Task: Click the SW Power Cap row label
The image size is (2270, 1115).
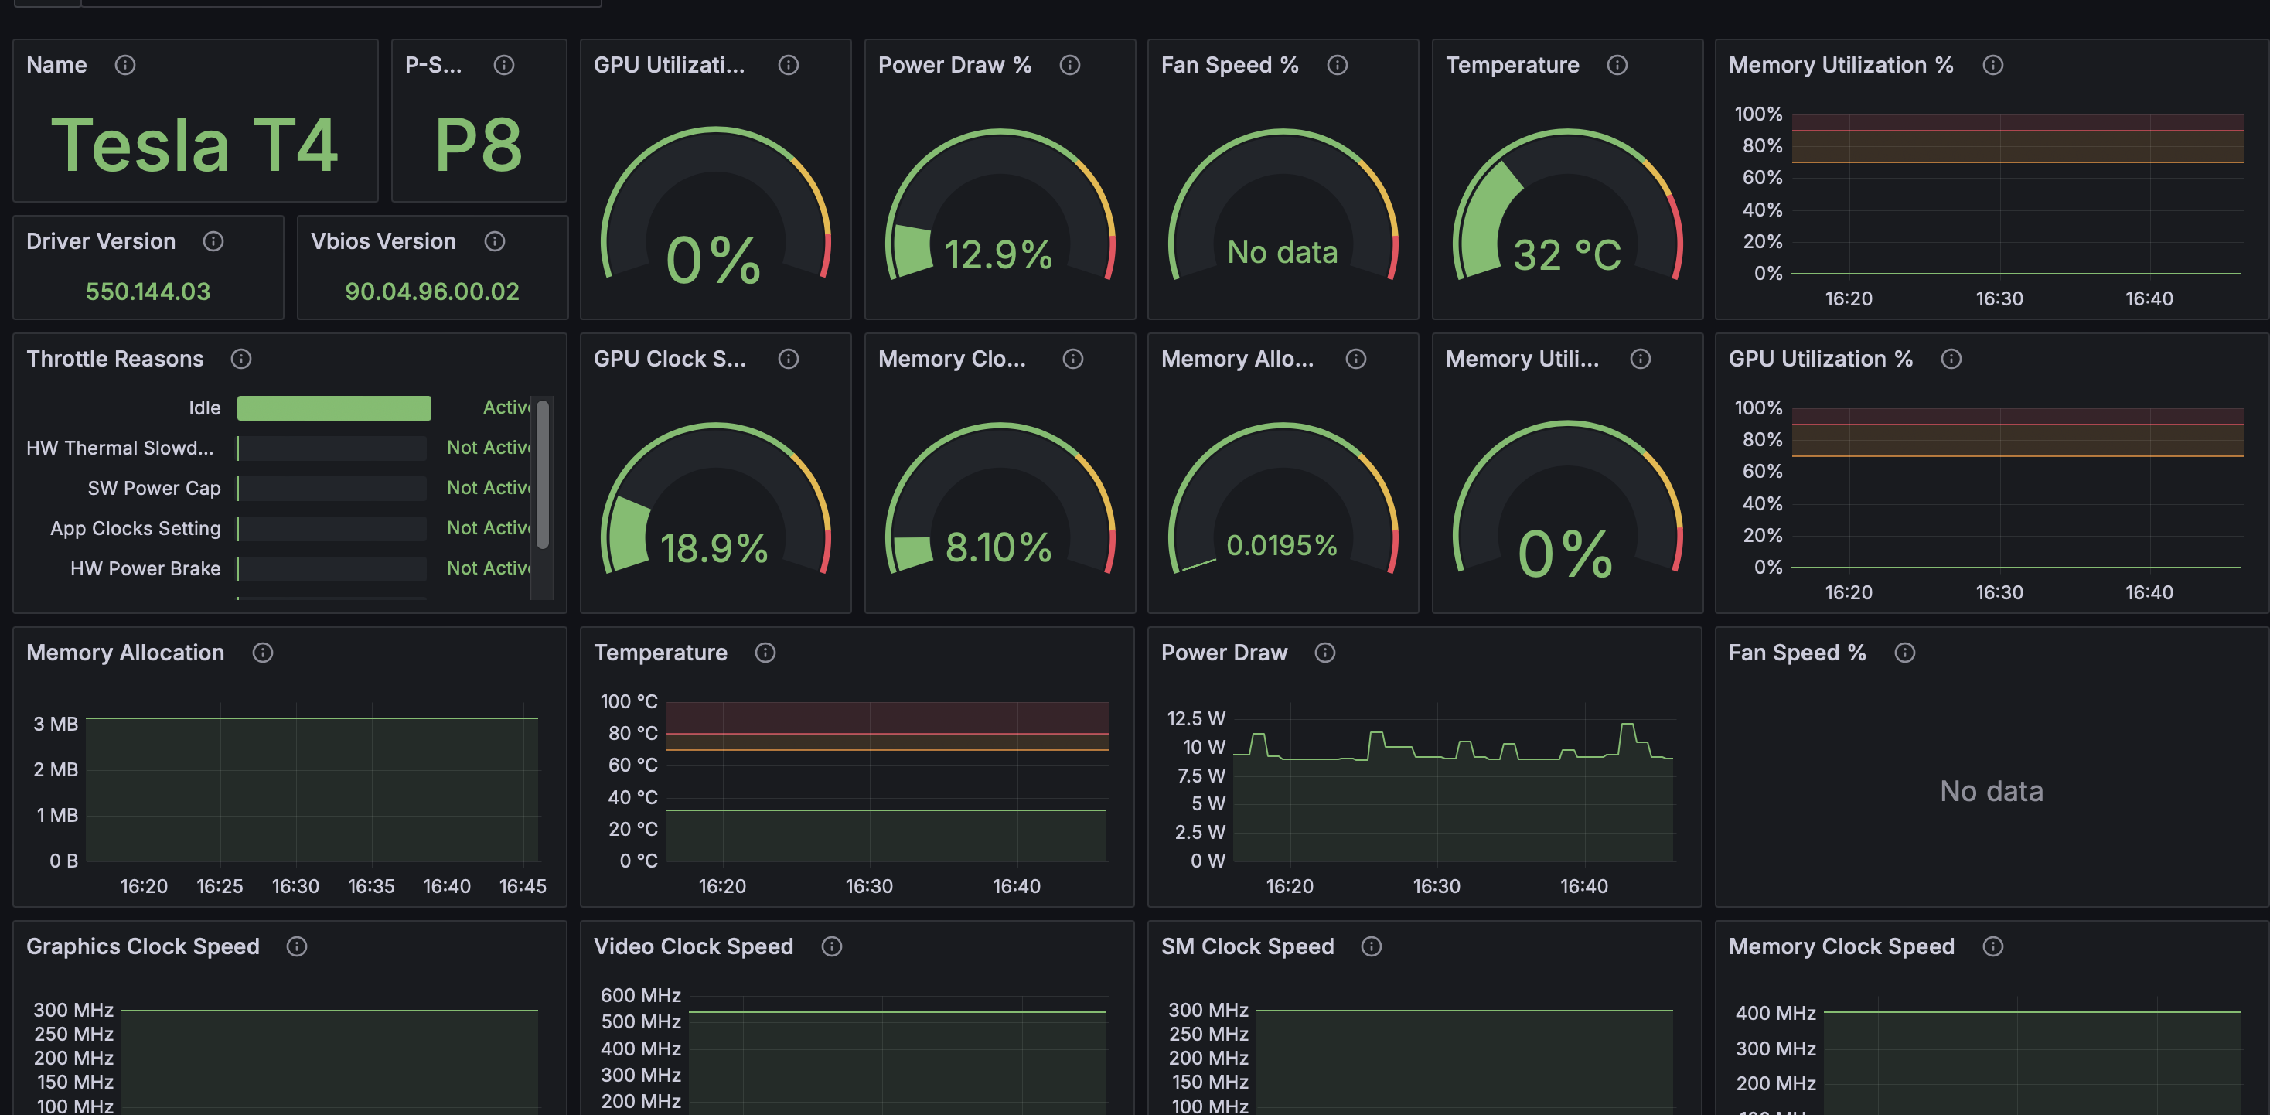Action: tap(154, 489)
